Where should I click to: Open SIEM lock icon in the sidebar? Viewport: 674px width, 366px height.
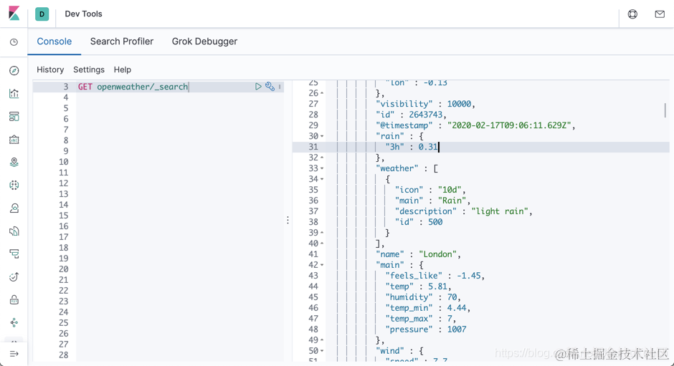coord(14,300)
